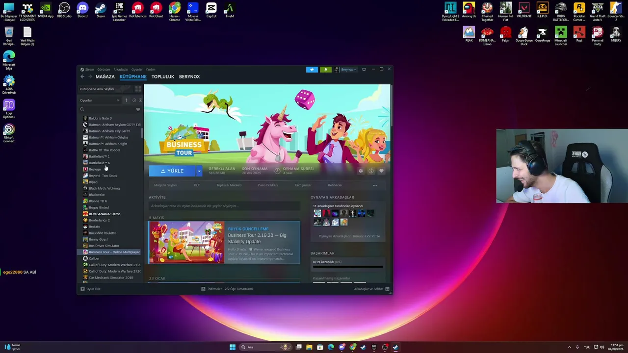Switch to the MAĞAZA tab
Screen dimensions: 628x353
click(x=105, y=76)
